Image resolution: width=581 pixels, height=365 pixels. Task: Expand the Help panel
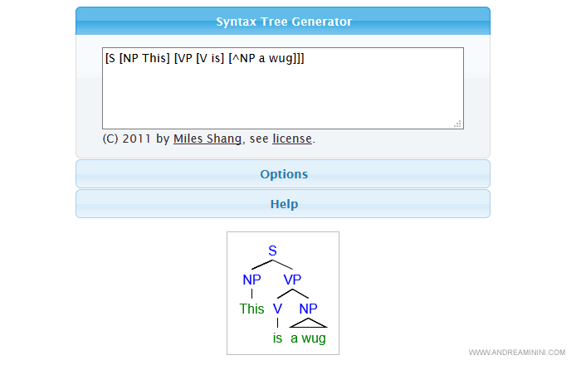[283, 204]
